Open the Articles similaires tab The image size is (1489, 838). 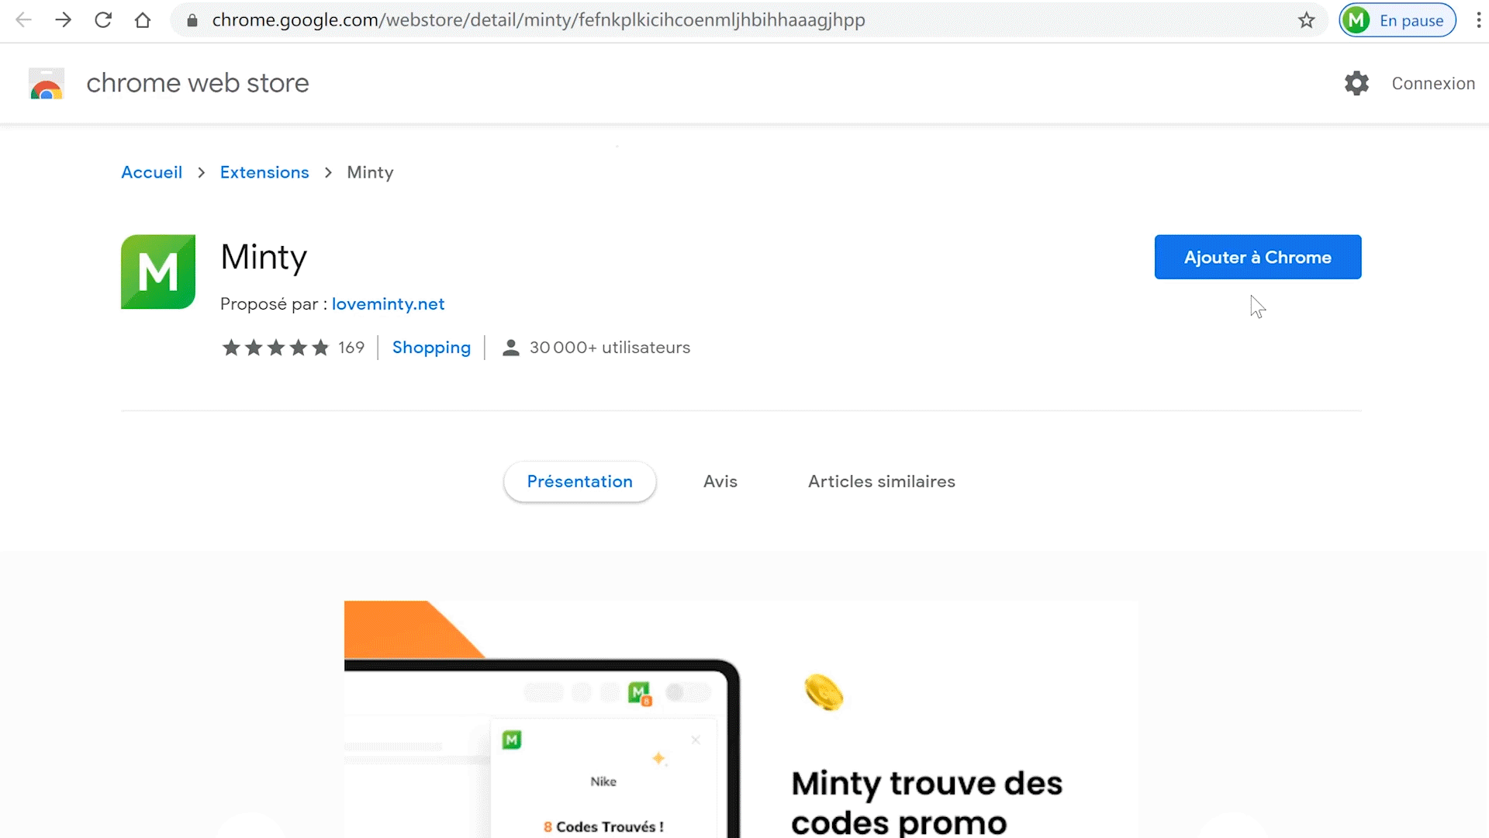click(x=882, y=481)
